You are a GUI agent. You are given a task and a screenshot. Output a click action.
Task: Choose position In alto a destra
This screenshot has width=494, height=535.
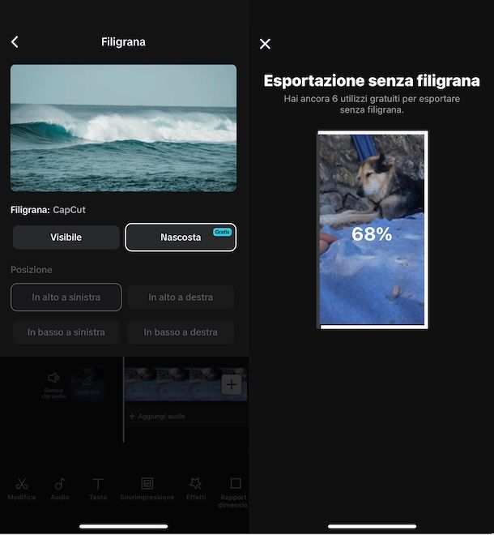(181, 297)
